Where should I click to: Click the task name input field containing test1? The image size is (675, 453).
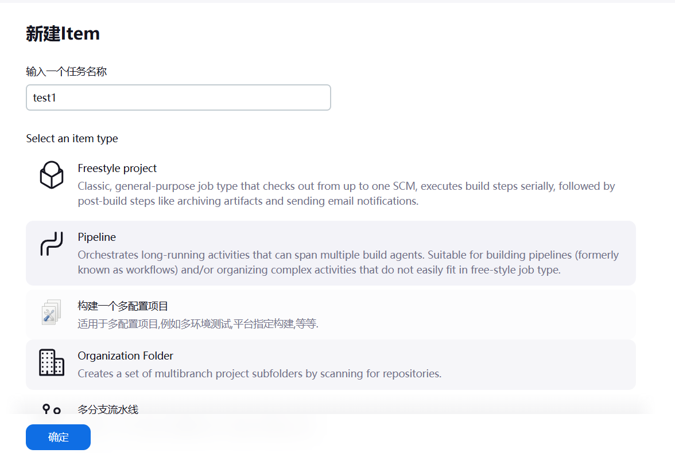point(178,97)
